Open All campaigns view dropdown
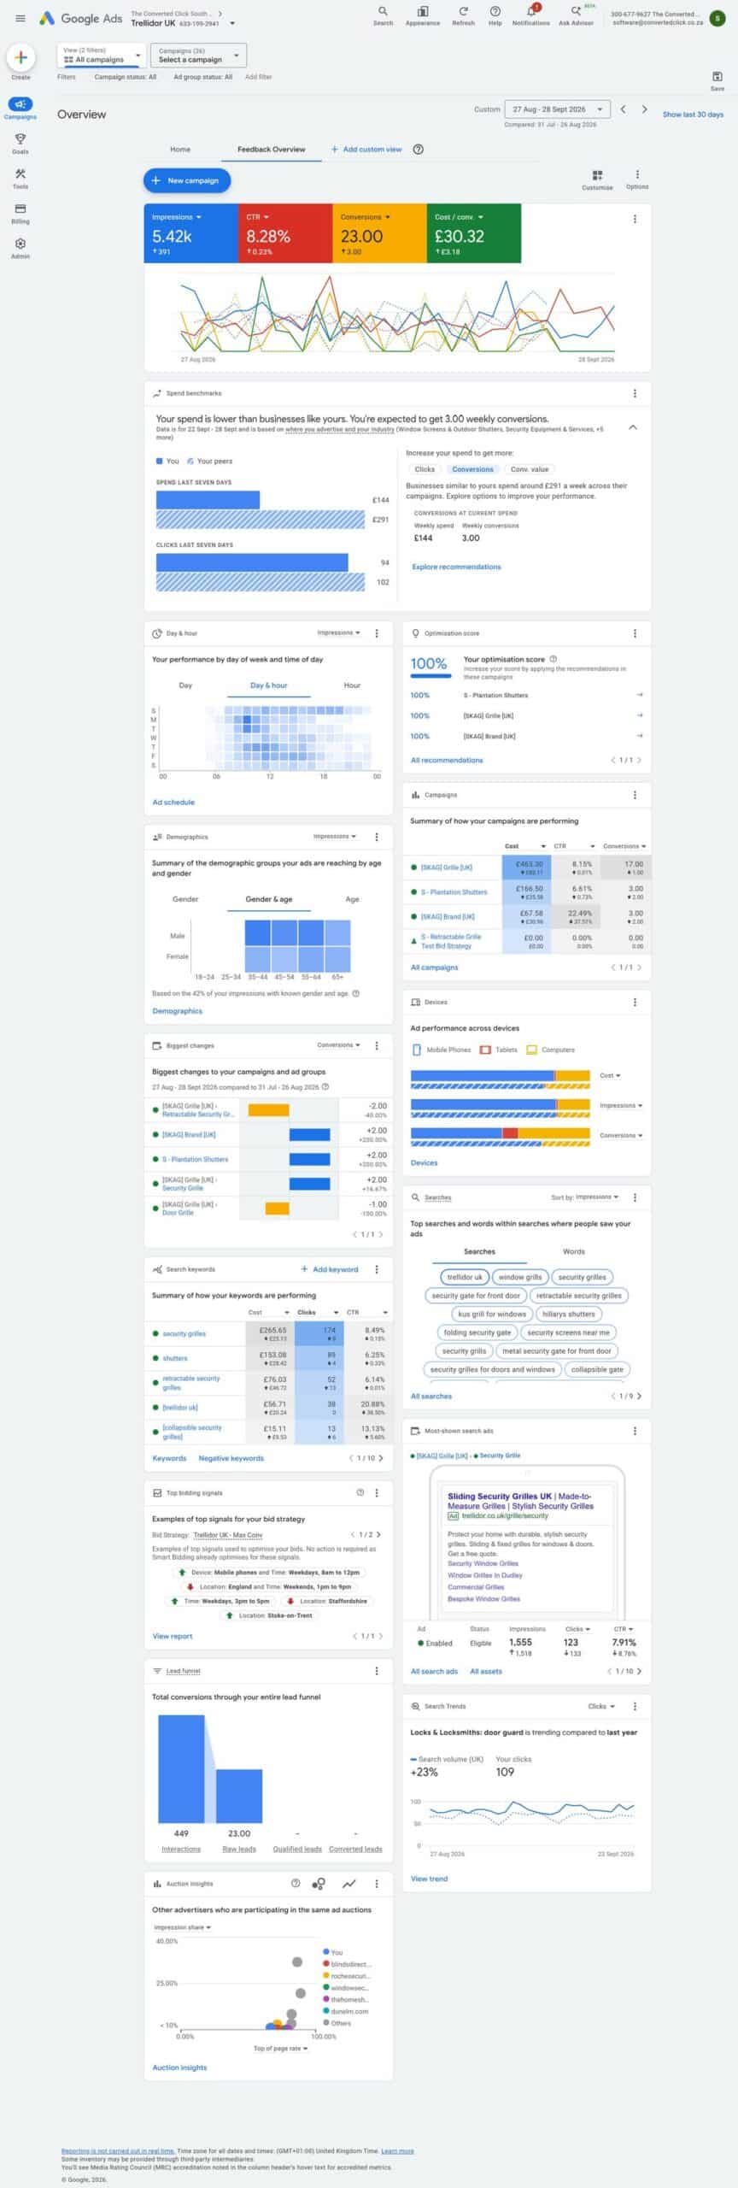This screenshot has width=738, height=2188. [x=102, y=56]
